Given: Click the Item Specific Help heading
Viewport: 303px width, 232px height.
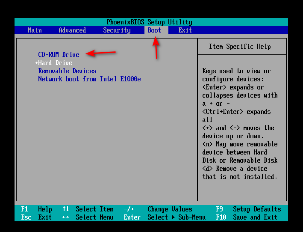Looking at the screenshot, I should point(240,46).
